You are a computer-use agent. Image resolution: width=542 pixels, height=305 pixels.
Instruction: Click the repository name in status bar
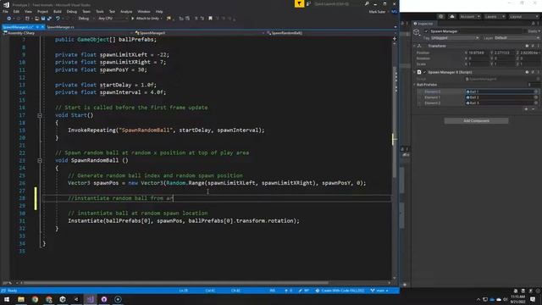(x=340, y=291)
